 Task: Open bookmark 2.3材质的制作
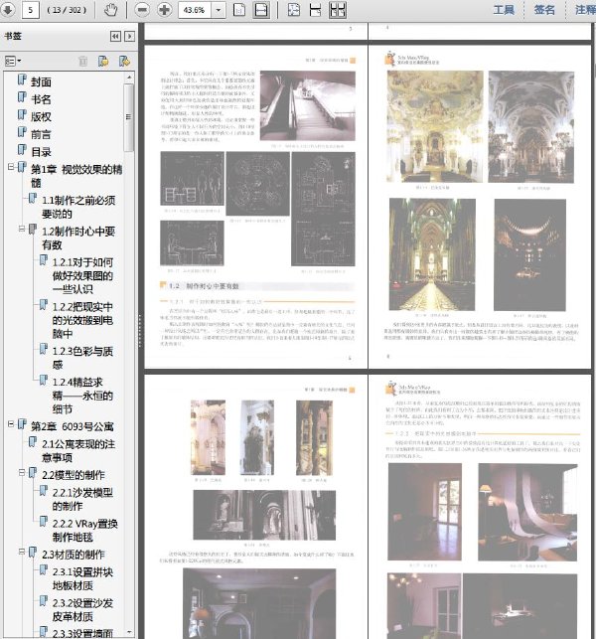tap(74, 555)
